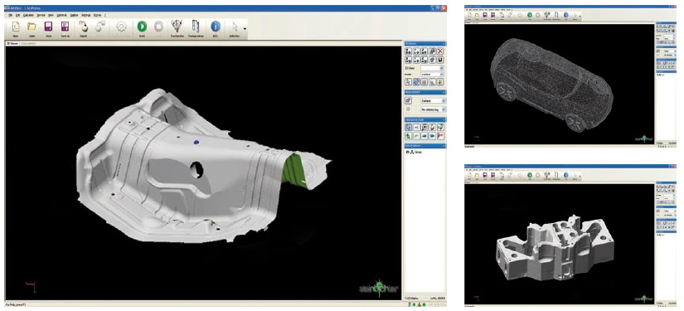This screenshot has height=311, width=684.
Task: Switch to the 3D Viewer tab
Action: 12,44
